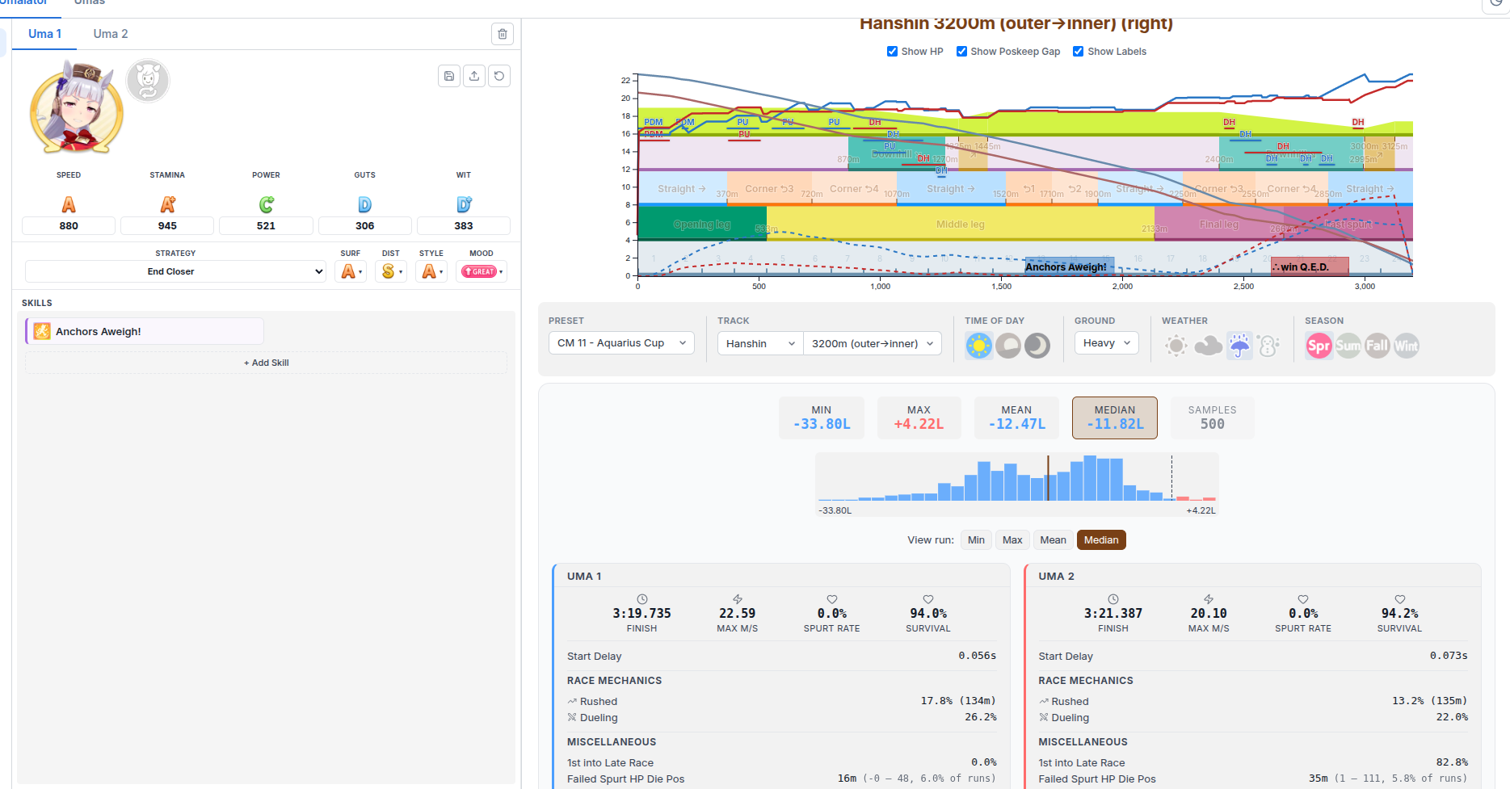The width and height of the screenshot is (1510, 789).
Task: Select the rainy umbrella weather icon
Action: [1239, 346]
